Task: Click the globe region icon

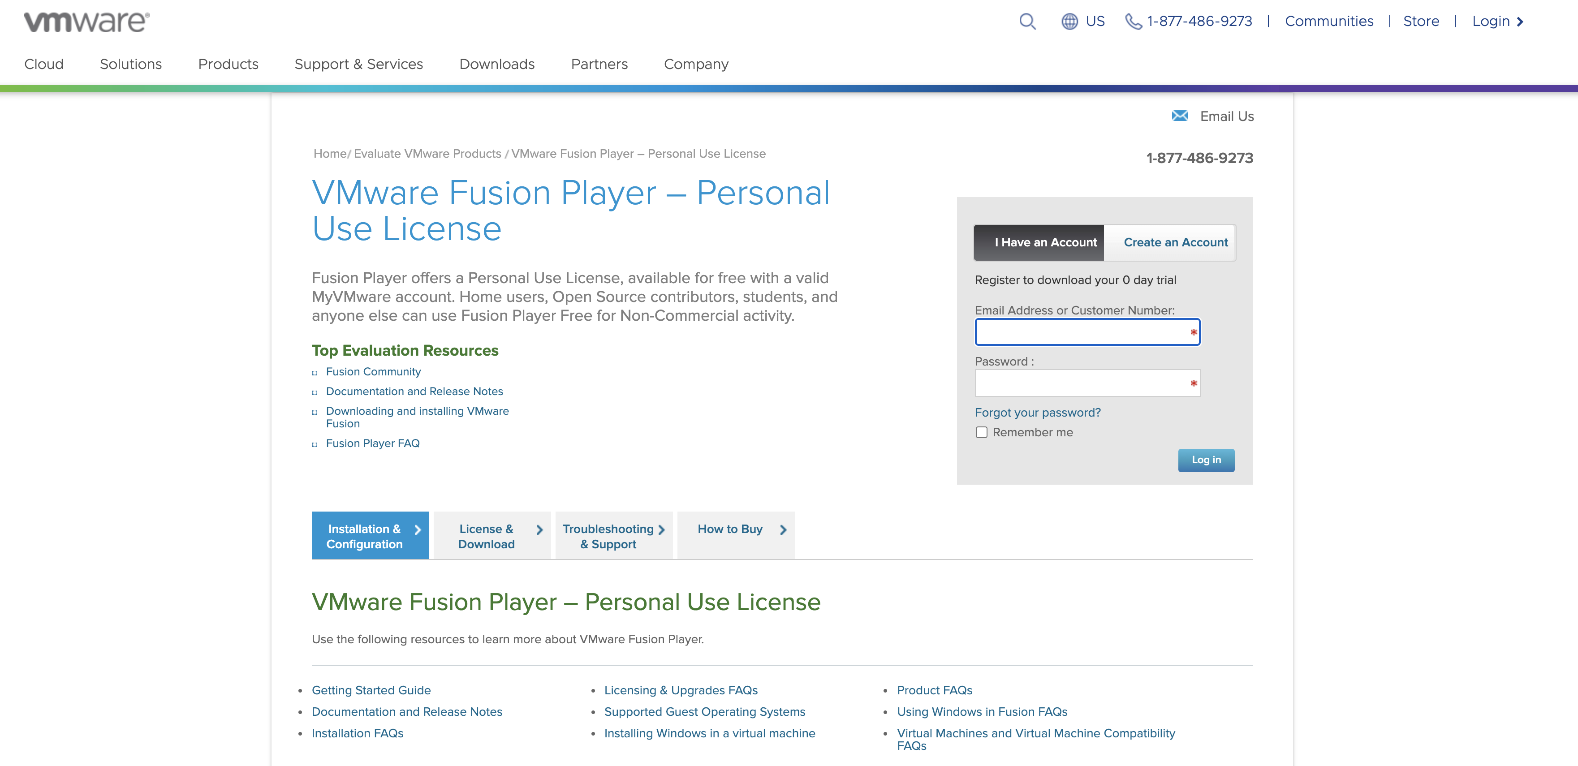Action: click(x=1069, y=22)
